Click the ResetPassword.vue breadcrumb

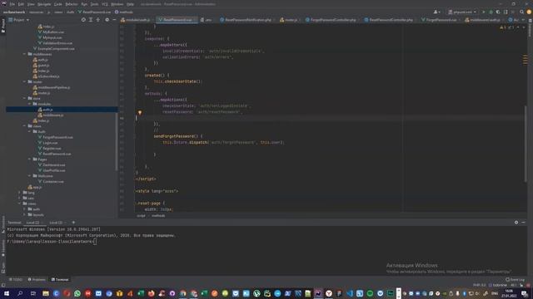(x=94, y=12)
